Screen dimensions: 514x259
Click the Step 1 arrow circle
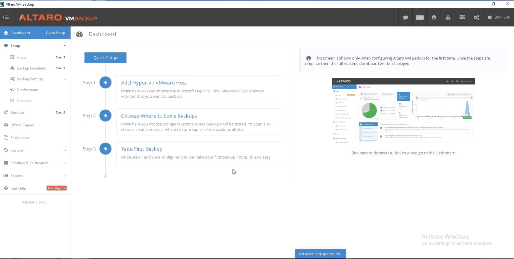(x=105, y=82)
